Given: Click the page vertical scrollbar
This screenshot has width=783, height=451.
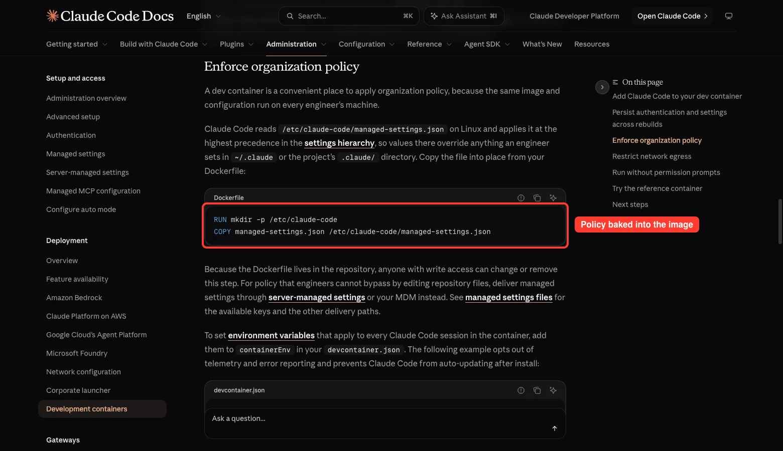Looking at the screenshot, I should coord(780,221).
